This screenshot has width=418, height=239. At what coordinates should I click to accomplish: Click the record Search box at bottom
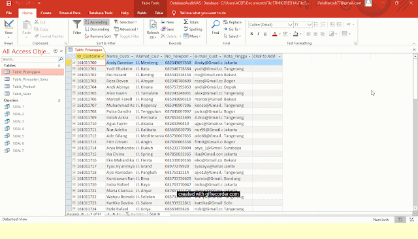click(x=159, y=214)
